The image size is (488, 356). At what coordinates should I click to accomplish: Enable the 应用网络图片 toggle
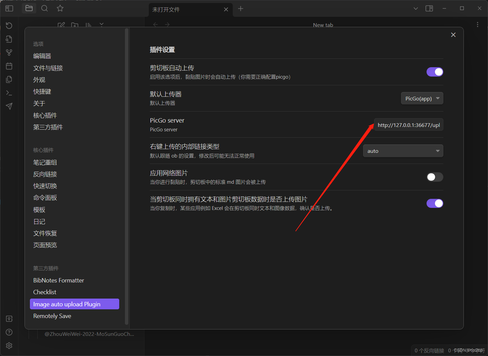pyautogui.click(x=435, y=177)
